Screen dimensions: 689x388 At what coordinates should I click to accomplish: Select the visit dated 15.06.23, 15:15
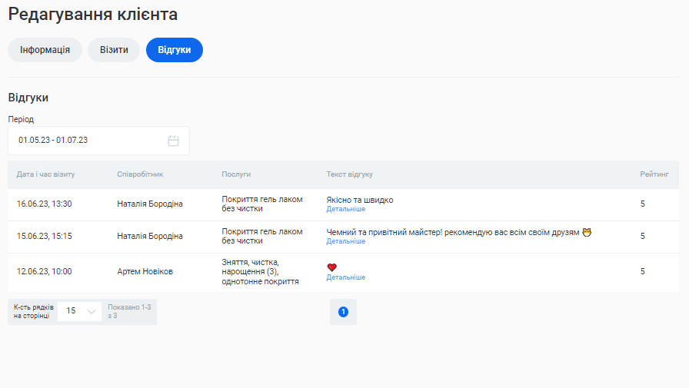tap(44, 237)
